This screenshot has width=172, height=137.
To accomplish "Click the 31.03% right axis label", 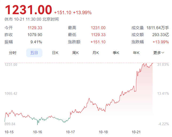I will (163, 64).
